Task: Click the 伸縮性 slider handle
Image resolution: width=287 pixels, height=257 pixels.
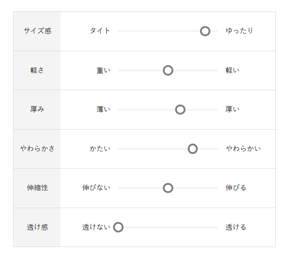Action: [x=168, y=188]
